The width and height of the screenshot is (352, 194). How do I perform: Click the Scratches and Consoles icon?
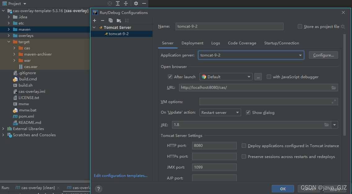coord(9,135)
